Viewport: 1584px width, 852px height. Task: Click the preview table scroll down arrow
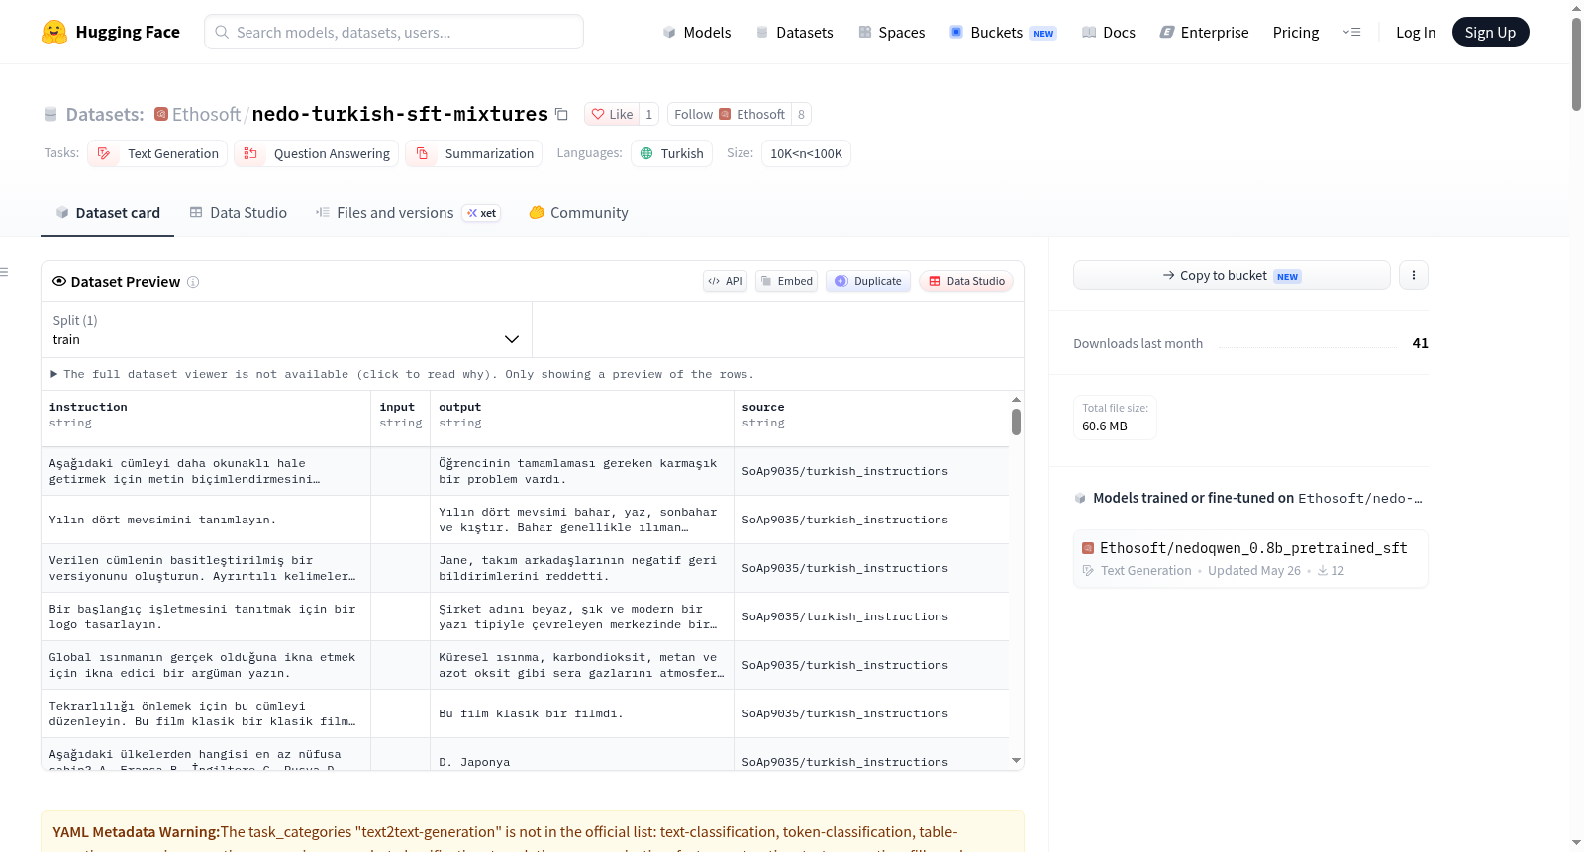click(1016, 761)
